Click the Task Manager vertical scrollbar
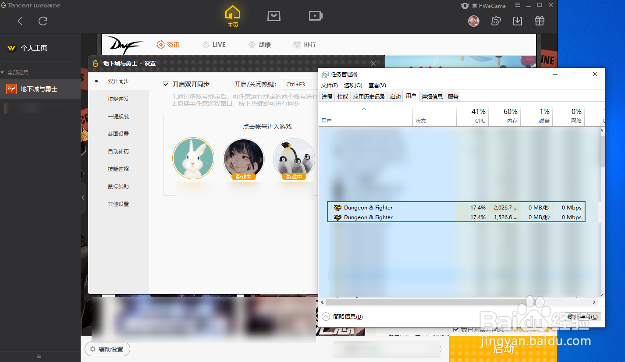Viewport: 625px width, 362px height. (602, 151)
